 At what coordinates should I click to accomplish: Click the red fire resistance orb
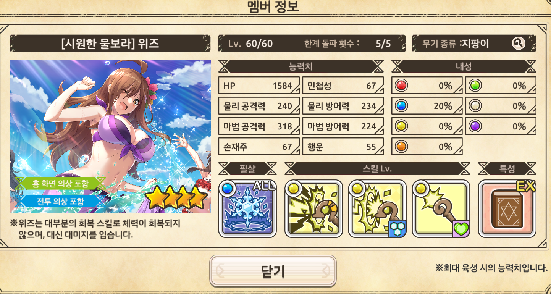pos(401,86)
